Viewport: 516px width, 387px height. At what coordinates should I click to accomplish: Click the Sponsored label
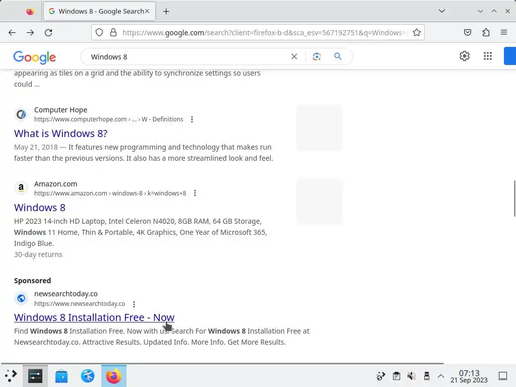coord(32,280)
